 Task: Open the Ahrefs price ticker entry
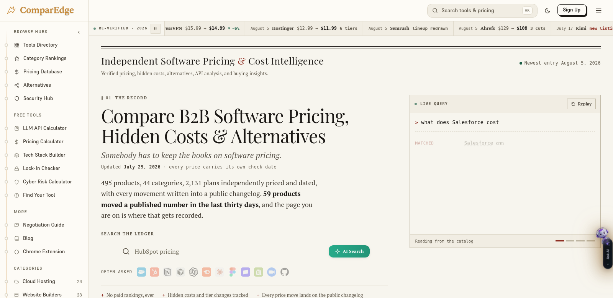click(502, 28)
